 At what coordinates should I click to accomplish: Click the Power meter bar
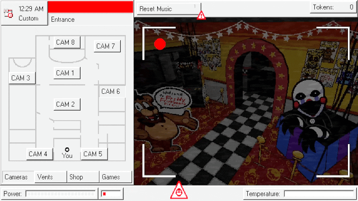(x=60, y=194)
